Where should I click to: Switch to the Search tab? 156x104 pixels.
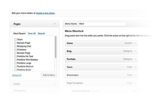pos(41,34)
